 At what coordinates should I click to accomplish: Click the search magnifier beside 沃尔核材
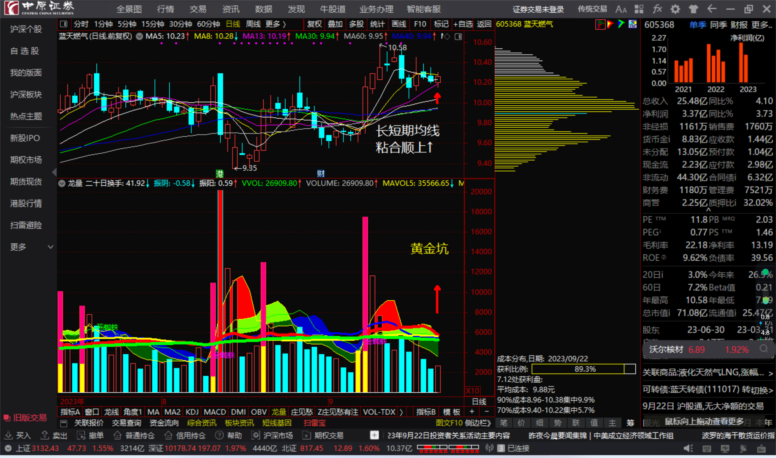pyautogui.click(x=763, y=349)
